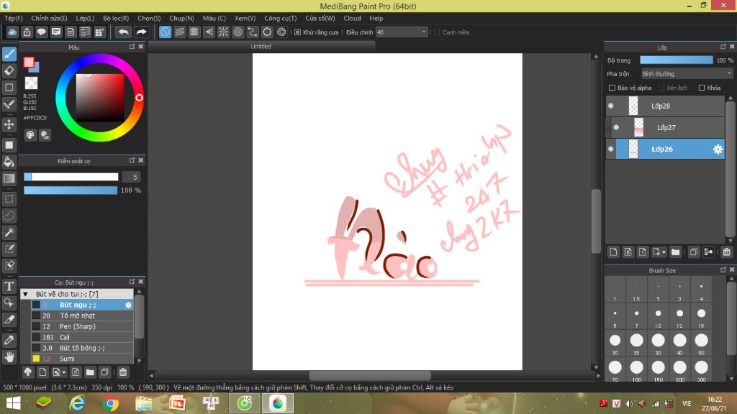Open Bút ngu brush settings gear
Viewport: 737px width, 414px height.
tap(128, 305)
